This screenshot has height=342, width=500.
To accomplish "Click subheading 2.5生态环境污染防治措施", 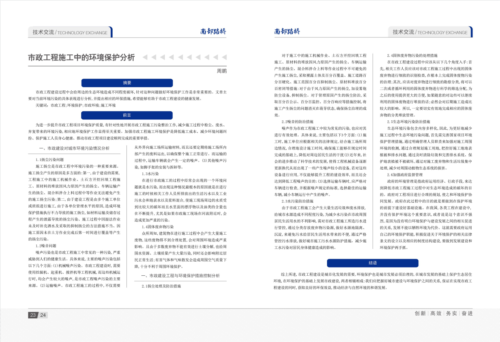I will [409, 121].
